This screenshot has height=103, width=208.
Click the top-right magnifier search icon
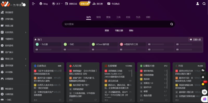pyautogui.click(x=204, y=4)
